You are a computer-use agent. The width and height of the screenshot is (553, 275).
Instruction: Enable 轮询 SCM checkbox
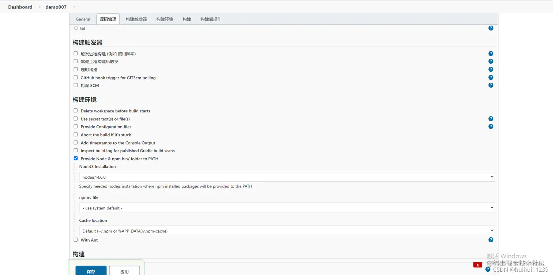click(76, 85)
